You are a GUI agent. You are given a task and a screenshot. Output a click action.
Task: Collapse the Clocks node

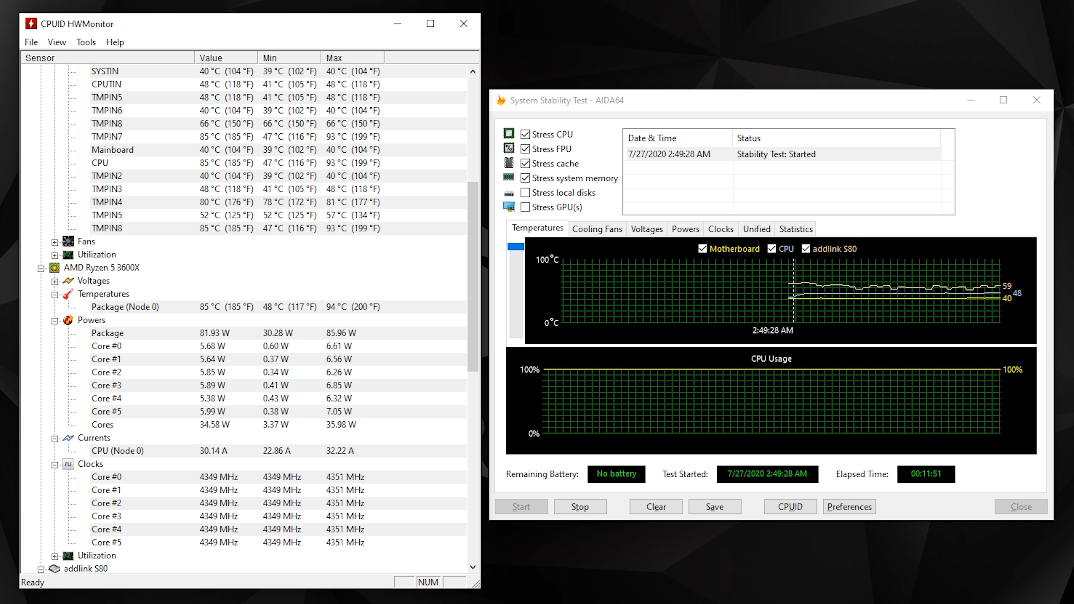coord(55,465)
